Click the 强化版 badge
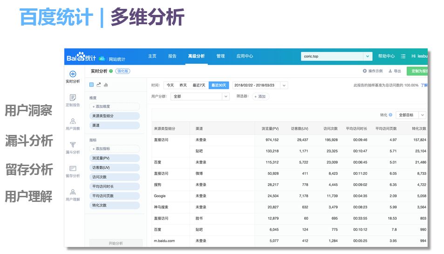This screenshot has height=254, width=444. [123, 71]
